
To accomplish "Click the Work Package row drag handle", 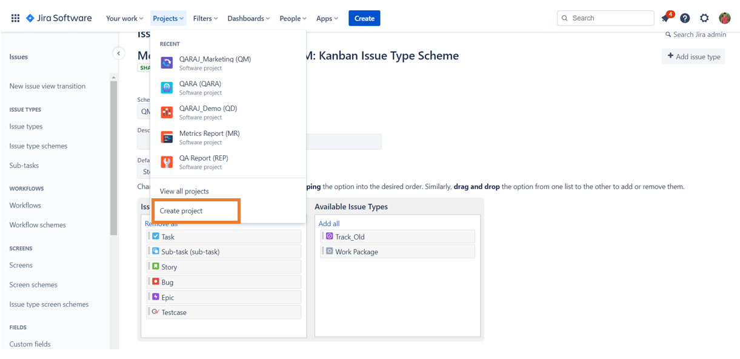I will pos(323,251).
